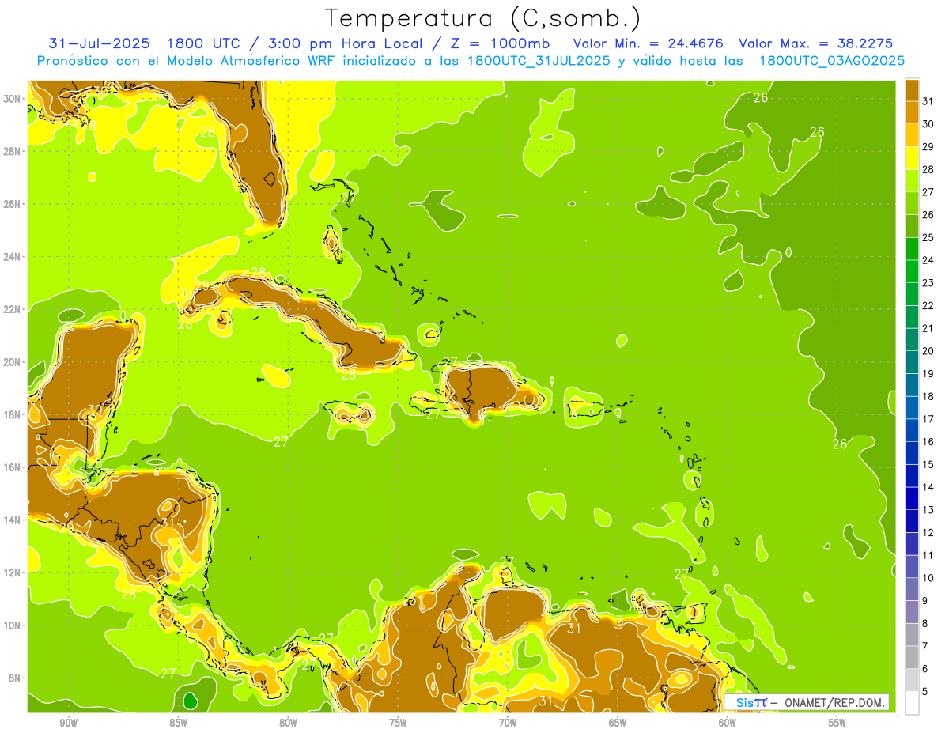Click the '20N' latitude axis label
Image resolution: width=949 pixels, height=733 pixels.
[x=13, y=362]
